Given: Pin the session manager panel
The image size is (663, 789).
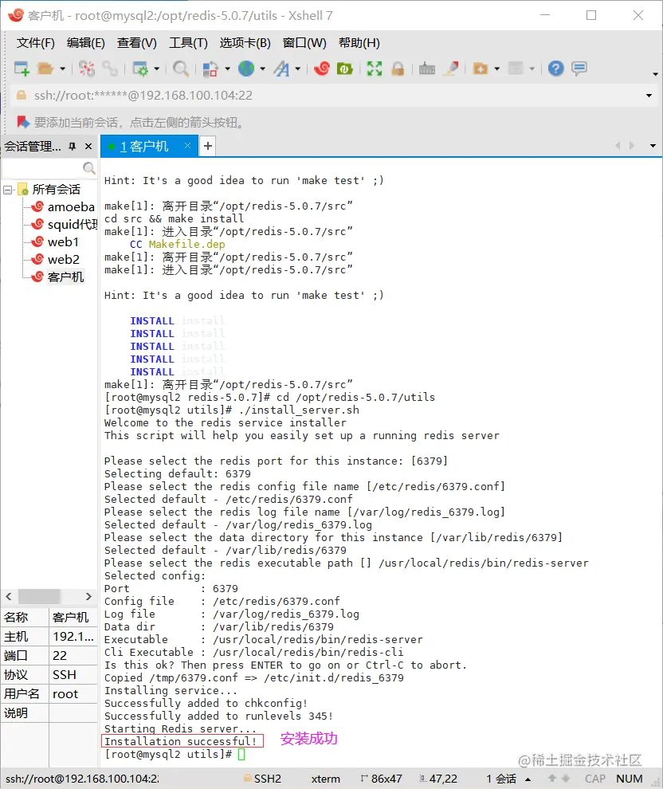Looking at the screenshot, I should tap(73, 147).
